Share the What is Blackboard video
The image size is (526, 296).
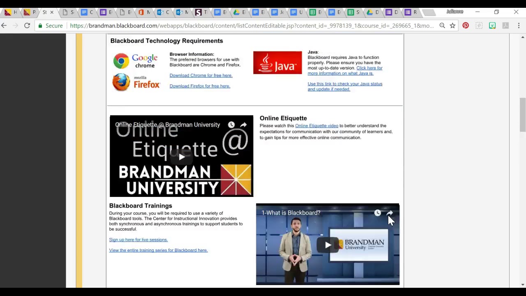coord(390,213)
